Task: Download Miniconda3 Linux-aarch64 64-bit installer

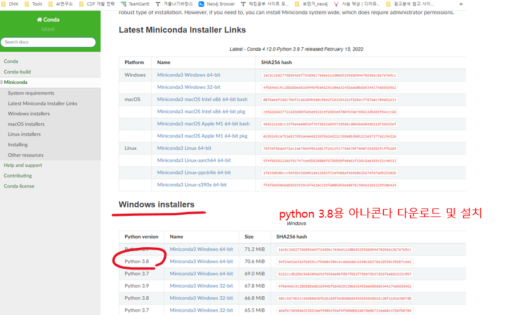Action: pos(194,160)
